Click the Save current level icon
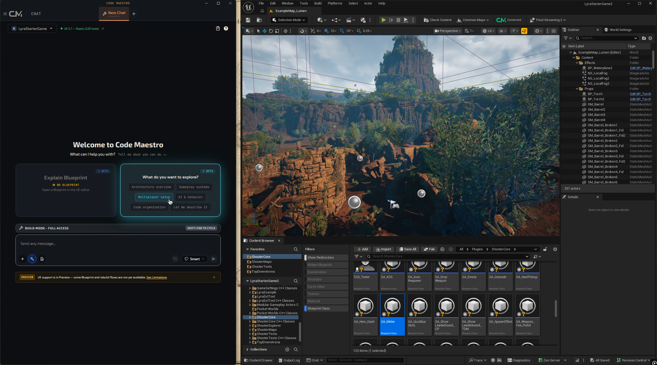Viewport: 657px width, 365px height. tap(248, 20)
